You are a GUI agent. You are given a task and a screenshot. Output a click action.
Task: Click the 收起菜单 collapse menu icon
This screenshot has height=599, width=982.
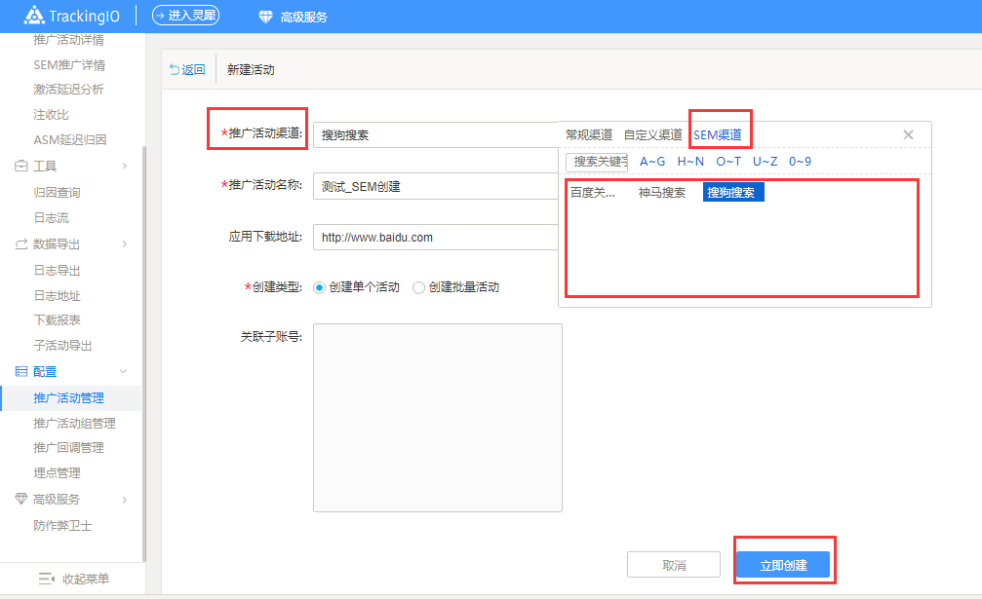46,579
